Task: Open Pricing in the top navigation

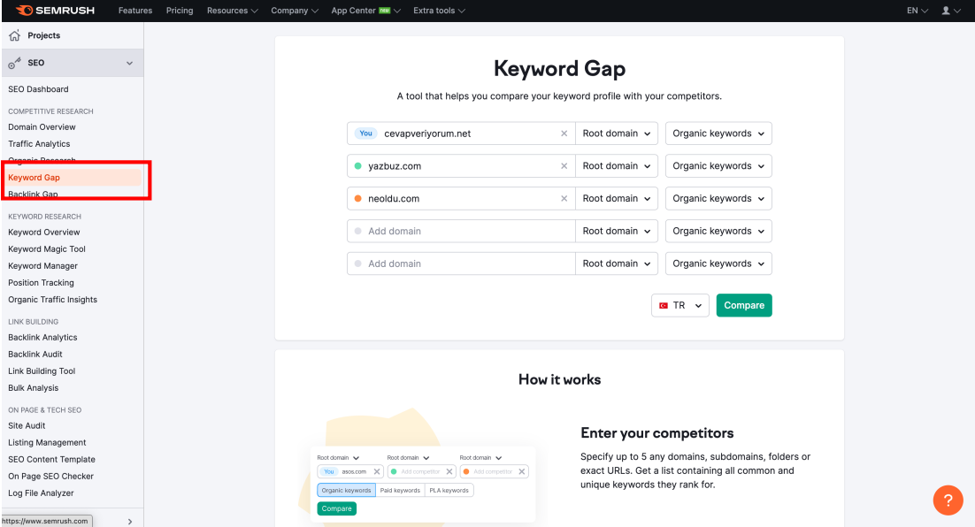Action: coord(180,11)
